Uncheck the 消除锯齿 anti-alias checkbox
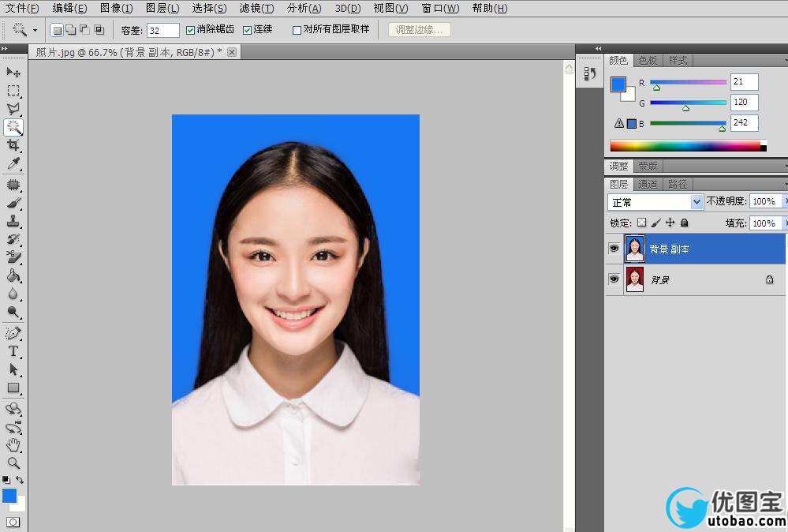The width and height of the screenshot is (788, 532). [x=190, y=30]
